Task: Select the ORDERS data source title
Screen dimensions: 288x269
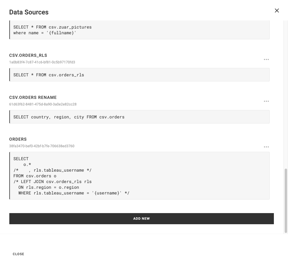Action: 18,139
